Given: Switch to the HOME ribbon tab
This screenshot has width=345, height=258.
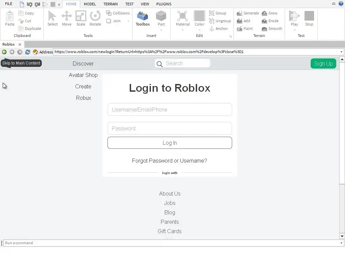Looking at the screenshot, I should [71, 4].
